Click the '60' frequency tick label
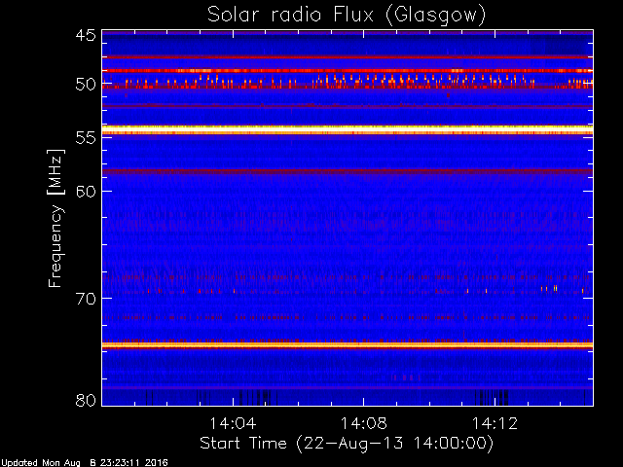This screenshot has height=467, width=623. point(86,191)
